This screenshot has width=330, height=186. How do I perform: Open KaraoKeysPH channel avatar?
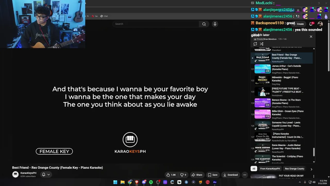[15, 175]
